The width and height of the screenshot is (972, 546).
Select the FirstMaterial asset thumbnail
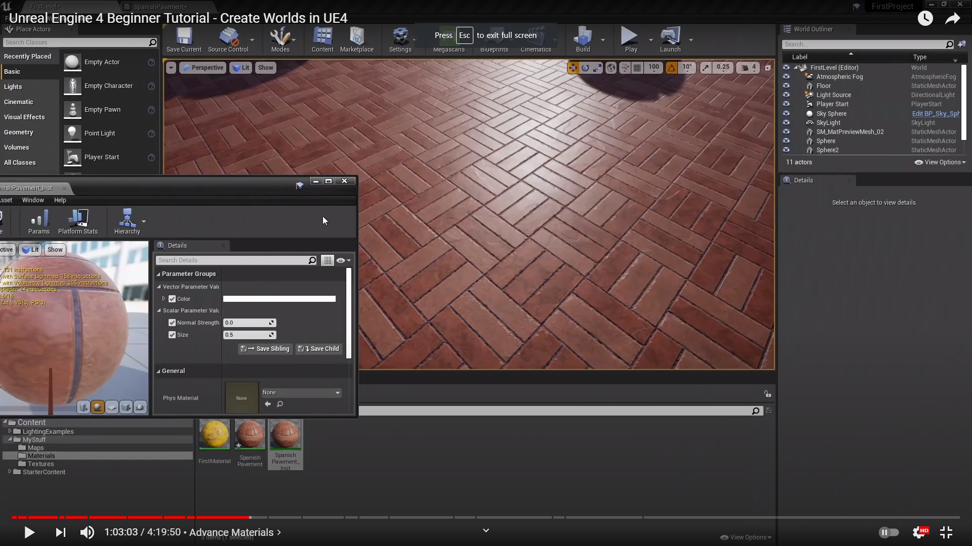click(x=214, y=434)
